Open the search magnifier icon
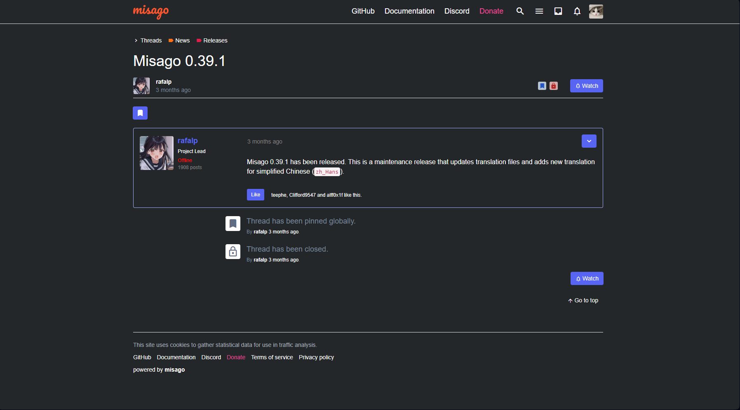The image size is (740, 410). pyautogui.click(x=520, y=11)
